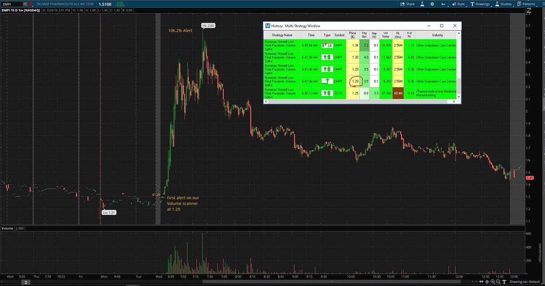545x286 pixels.
Task: Click the M logo of Multi-Strategy Window
Action: [268, 26]
